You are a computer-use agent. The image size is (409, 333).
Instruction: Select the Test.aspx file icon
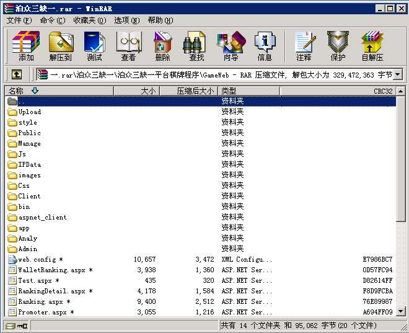coord(12,280)
